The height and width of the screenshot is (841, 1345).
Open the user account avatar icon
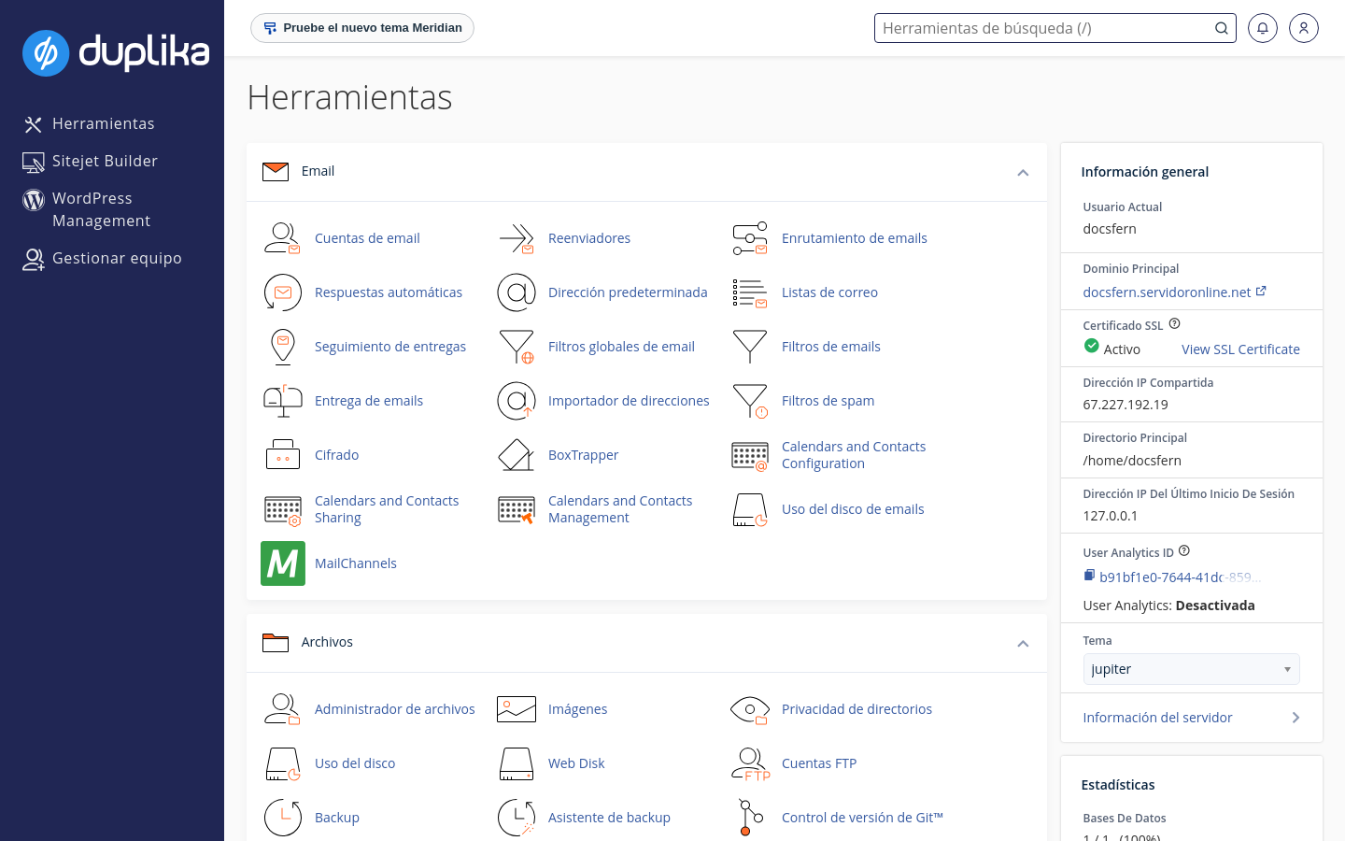1303,28
